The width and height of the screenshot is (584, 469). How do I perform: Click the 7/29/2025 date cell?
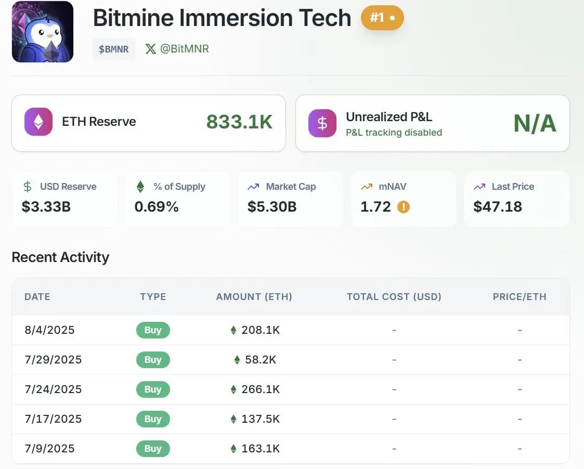(53, 359)
